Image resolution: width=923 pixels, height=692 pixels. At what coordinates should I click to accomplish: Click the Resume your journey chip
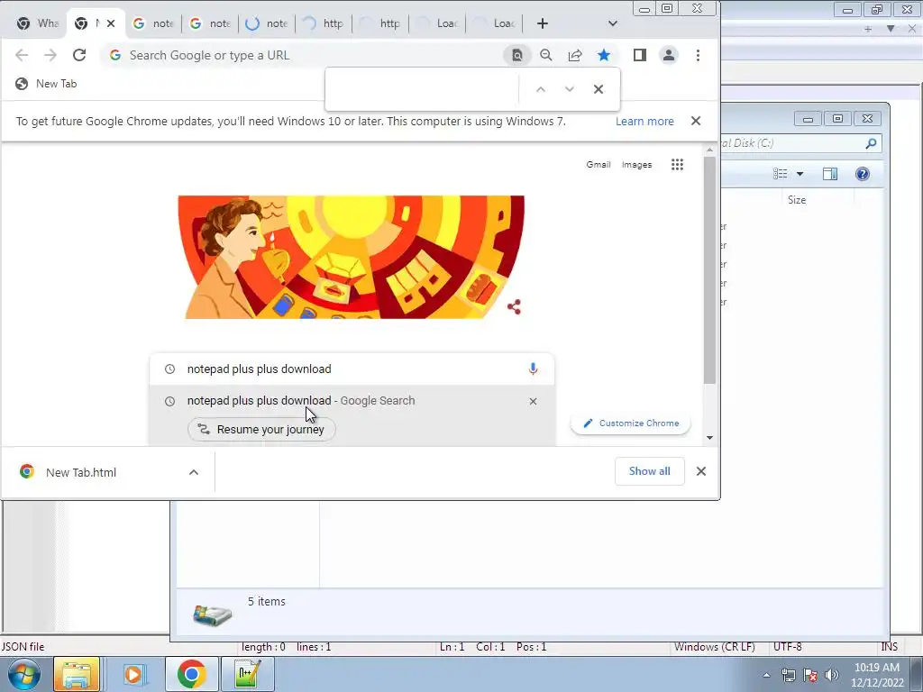(x=261, y=430)
